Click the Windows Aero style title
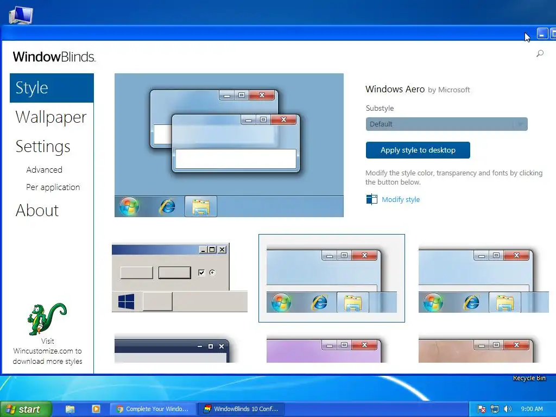Screen dimensions: 556x417 coord(395,89)
